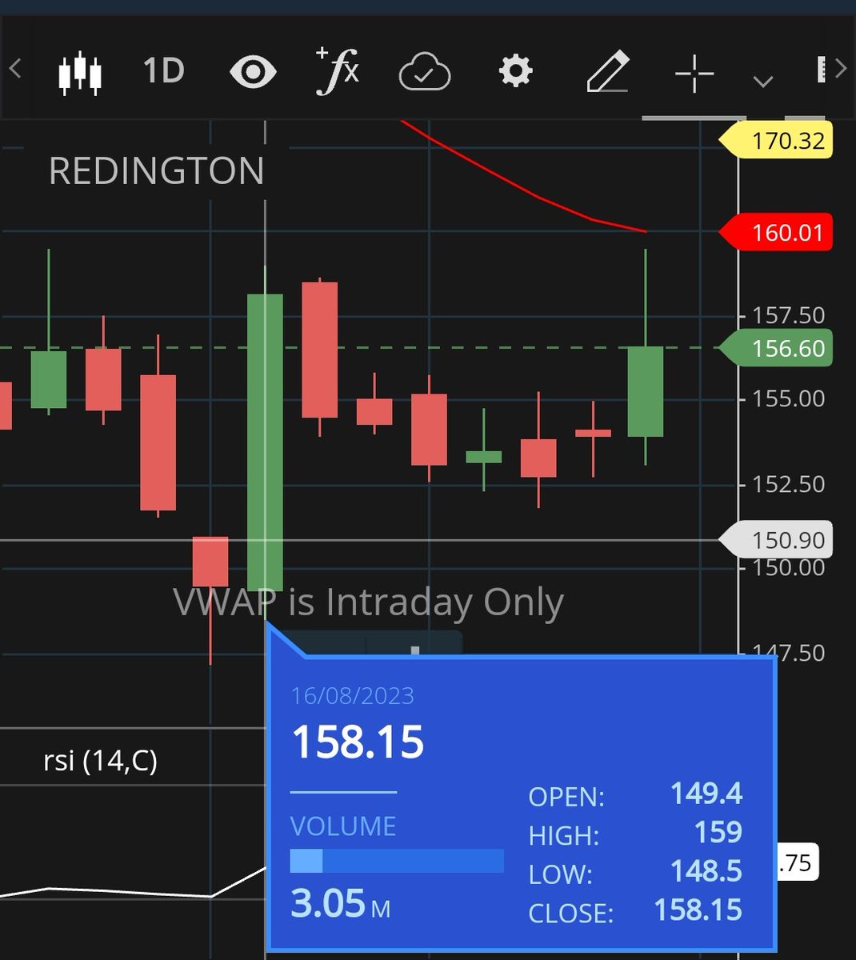Expand the crosshair tool dropdown chevron
This screenshot has width=856, height=960.
click(763, 81)
